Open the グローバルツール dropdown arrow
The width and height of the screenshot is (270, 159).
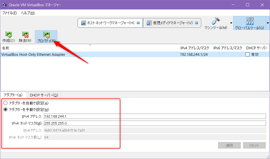(x=268, y=22)
